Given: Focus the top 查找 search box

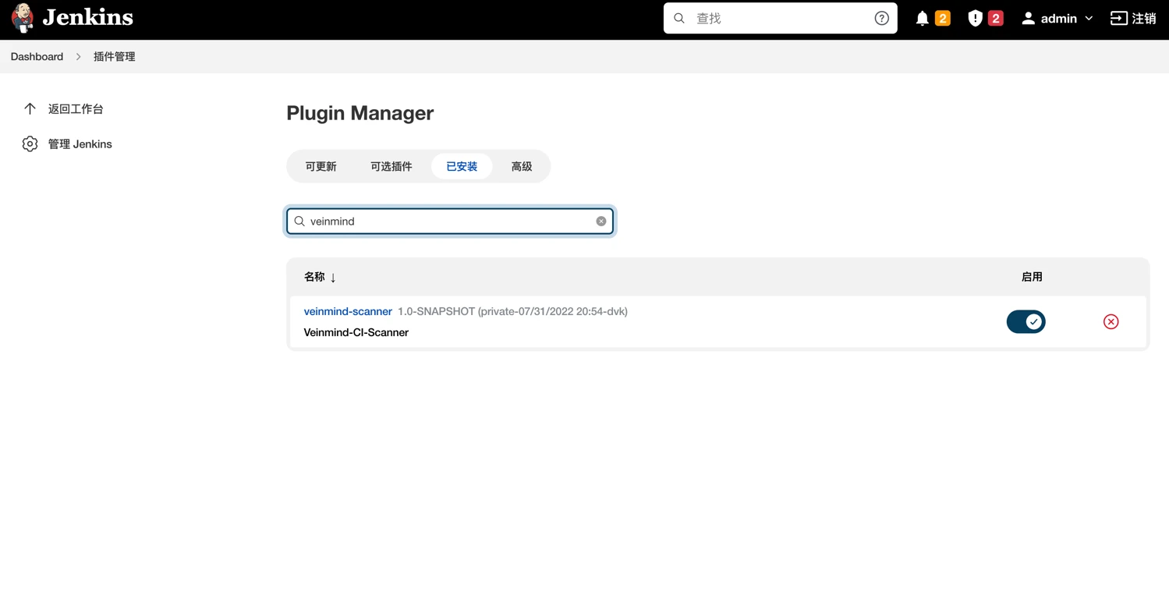Looking at the screenshot, I should [780, 18].
